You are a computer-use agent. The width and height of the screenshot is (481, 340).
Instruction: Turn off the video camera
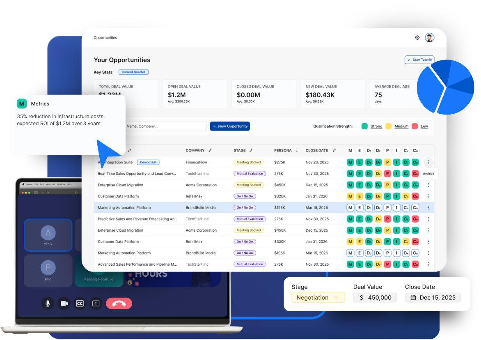64,303
